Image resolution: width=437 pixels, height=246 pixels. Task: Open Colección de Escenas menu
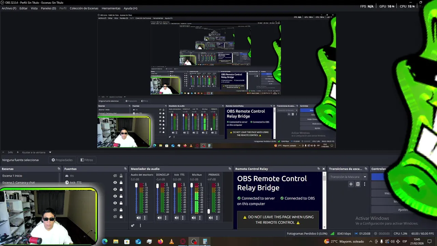click(84, 8)
